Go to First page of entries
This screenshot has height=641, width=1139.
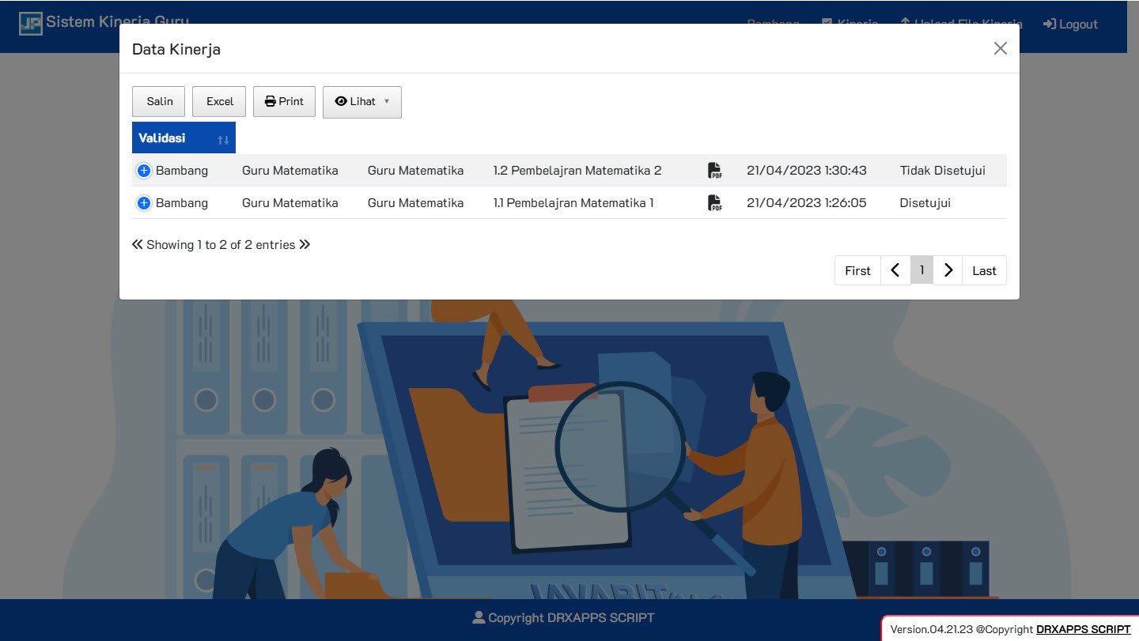(857, 270)
